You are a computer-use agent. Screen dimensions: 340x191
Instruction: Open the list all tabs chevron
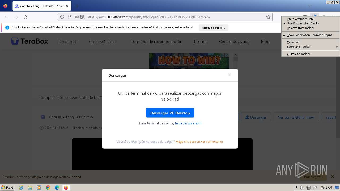pyautogui.click(x=310, y=6)
